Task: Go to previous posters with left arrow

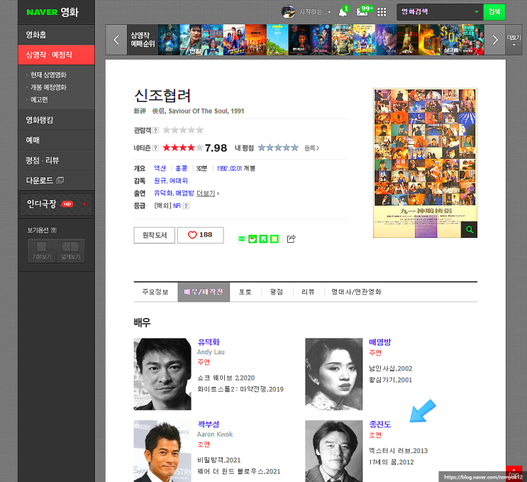Action: click(x=116, y=40)
